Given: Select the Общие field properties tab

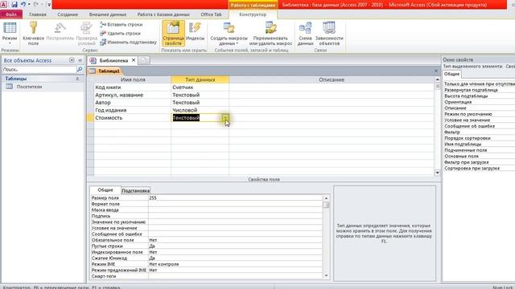Looking at the screenshot, I should point(105,190).
